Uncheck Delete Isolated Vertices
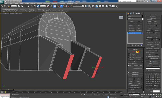Screen dimensions: 162x98 [x=147, y=56]
